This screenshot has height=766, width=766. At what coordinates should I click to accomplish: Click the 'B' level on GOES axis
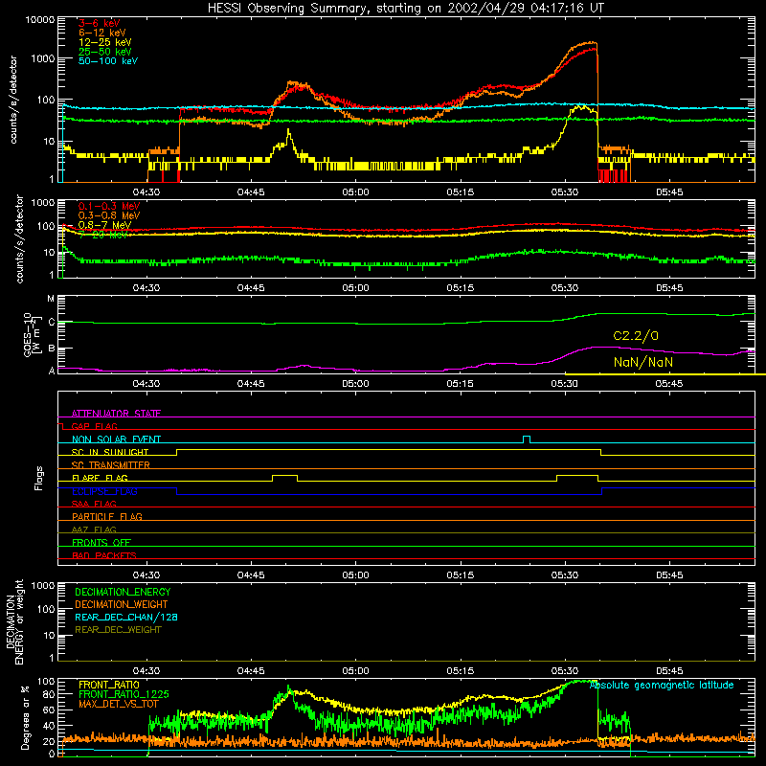[51, 349]
